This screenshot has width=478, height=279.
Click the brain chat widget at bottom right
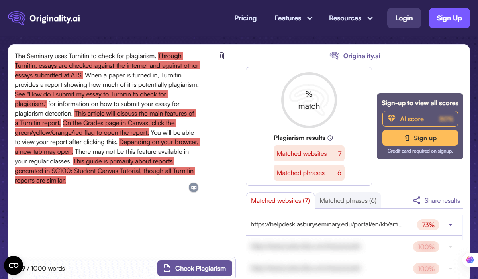[x=470, y=259]
